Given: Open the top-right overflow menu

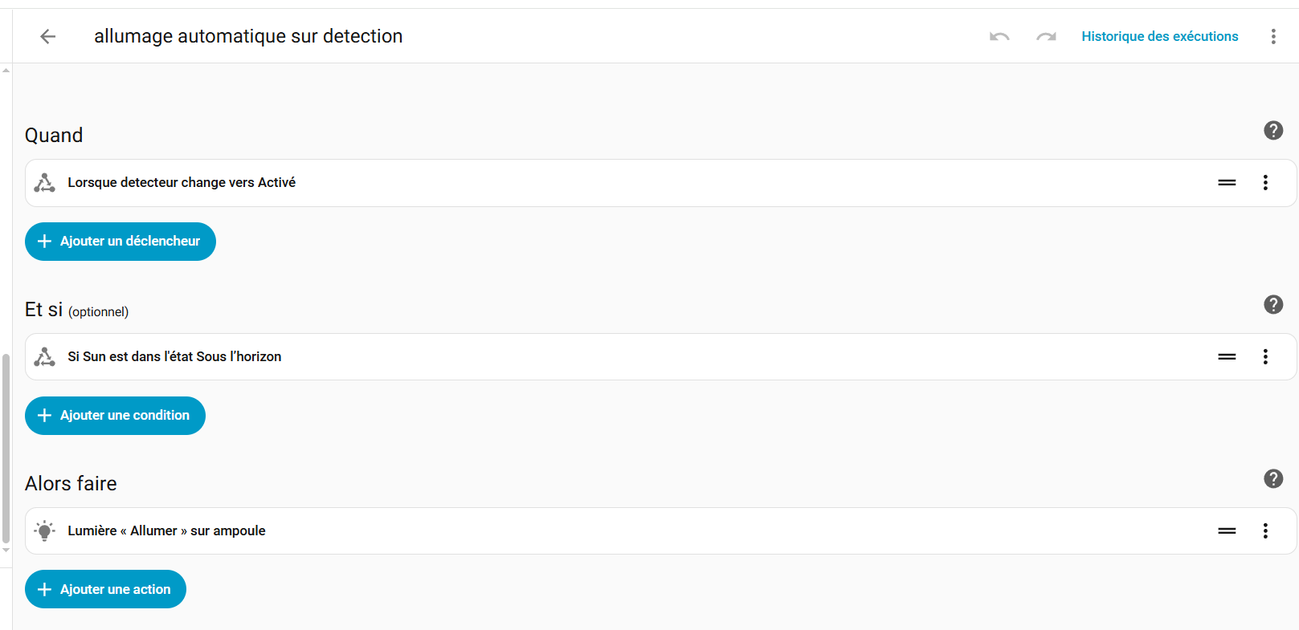Looking at the screenshot, I should [x=1273, y=36].
